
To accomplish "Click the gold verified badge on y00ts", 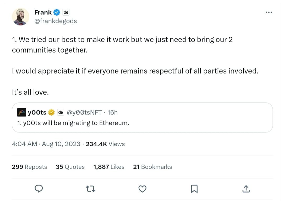I will 51,112.
